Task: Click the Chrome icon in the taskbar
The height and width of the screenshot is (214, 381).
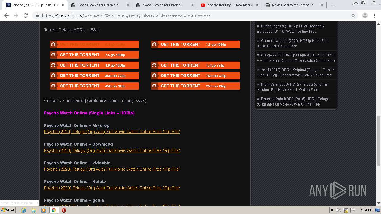Action: [54, 210]
